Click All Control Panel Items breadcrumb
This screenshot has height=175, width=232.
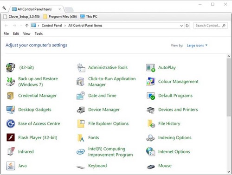tap(85, 26)
